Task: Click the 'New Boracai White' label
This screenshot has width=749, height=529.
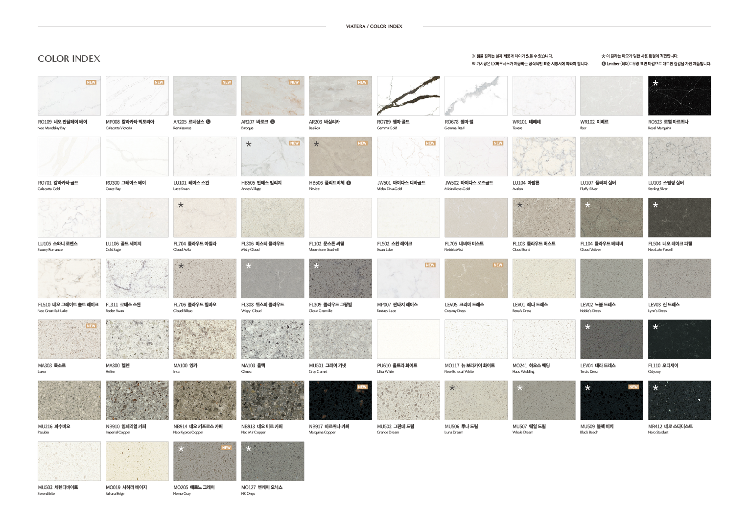Action: [x=459, y=372]
